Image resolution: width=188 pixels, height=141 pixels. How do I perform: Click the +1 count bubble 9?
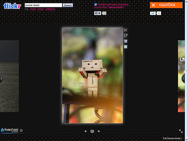(x=159, y=13)
